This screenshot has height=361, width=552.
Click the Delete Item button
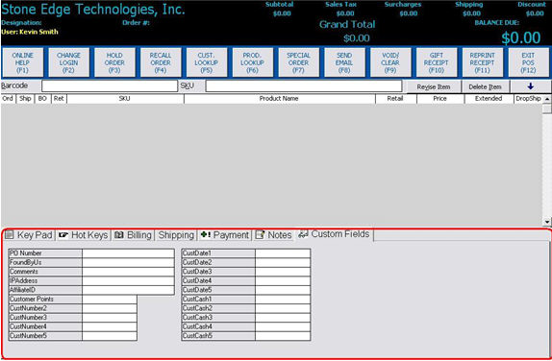click(485, 86)
